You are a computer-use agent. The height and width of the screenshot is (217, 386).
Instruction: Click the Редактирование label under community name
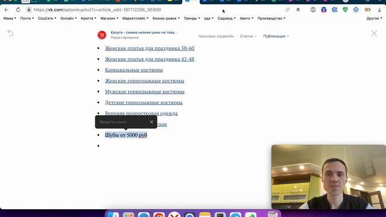[125, 37]
